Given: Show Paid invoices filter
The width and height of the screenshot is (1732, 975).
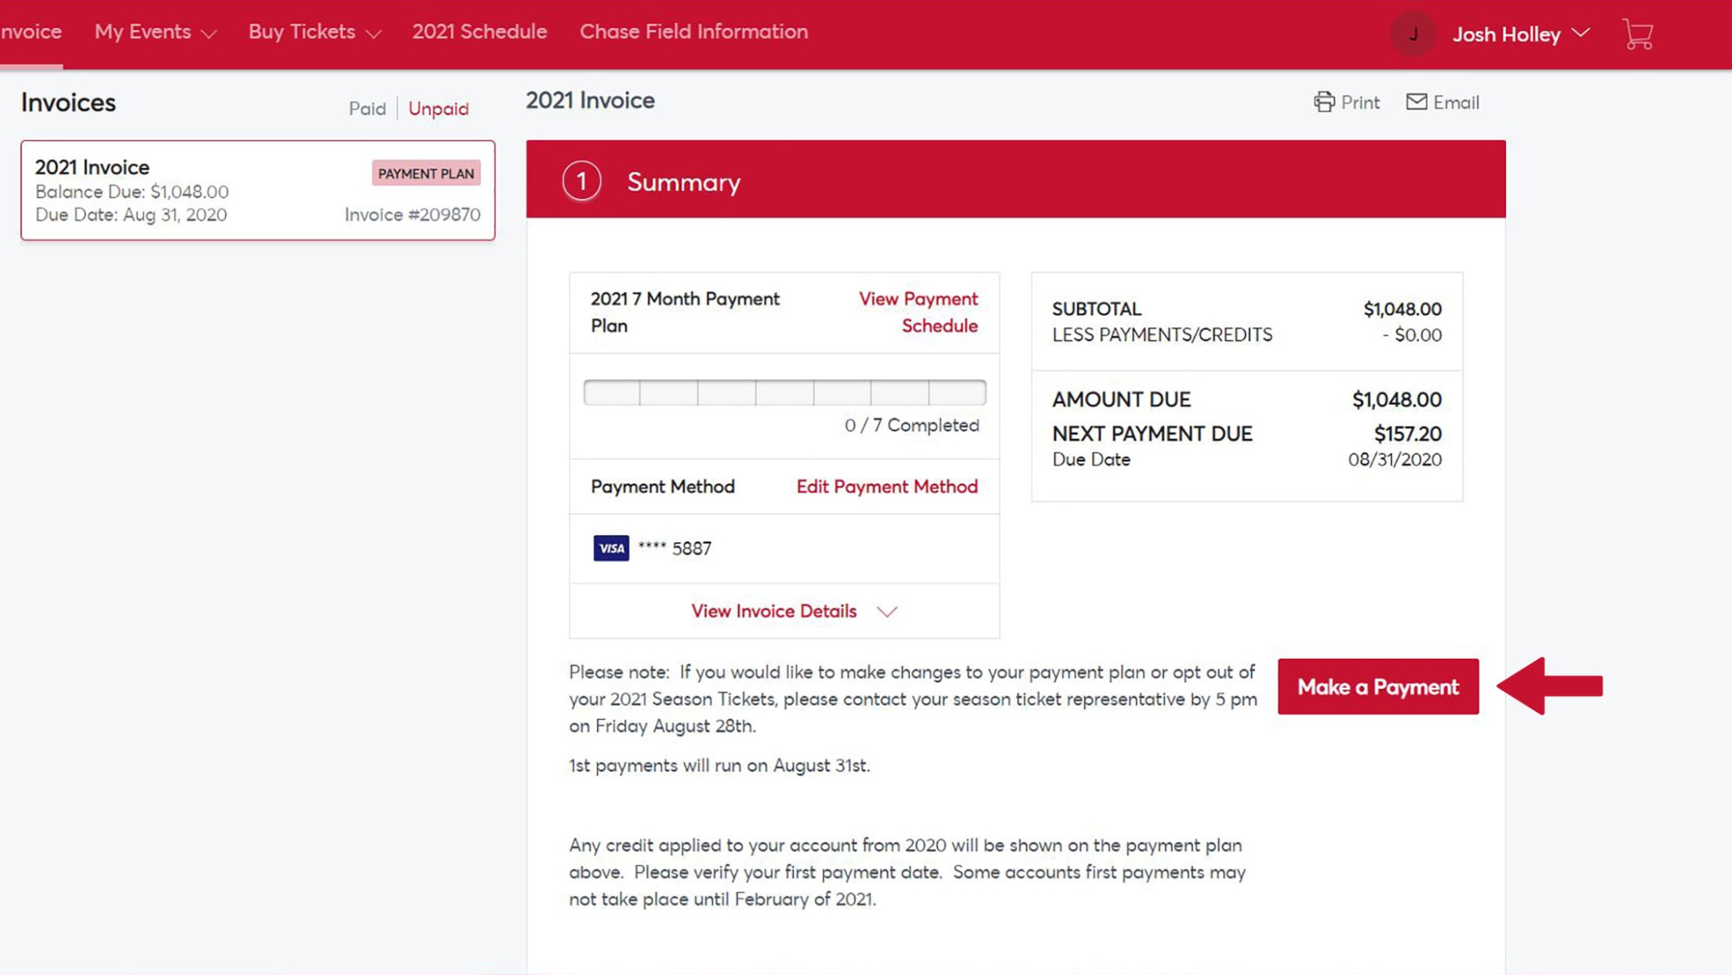Looking at the screenshot, I should coord(367,108).
